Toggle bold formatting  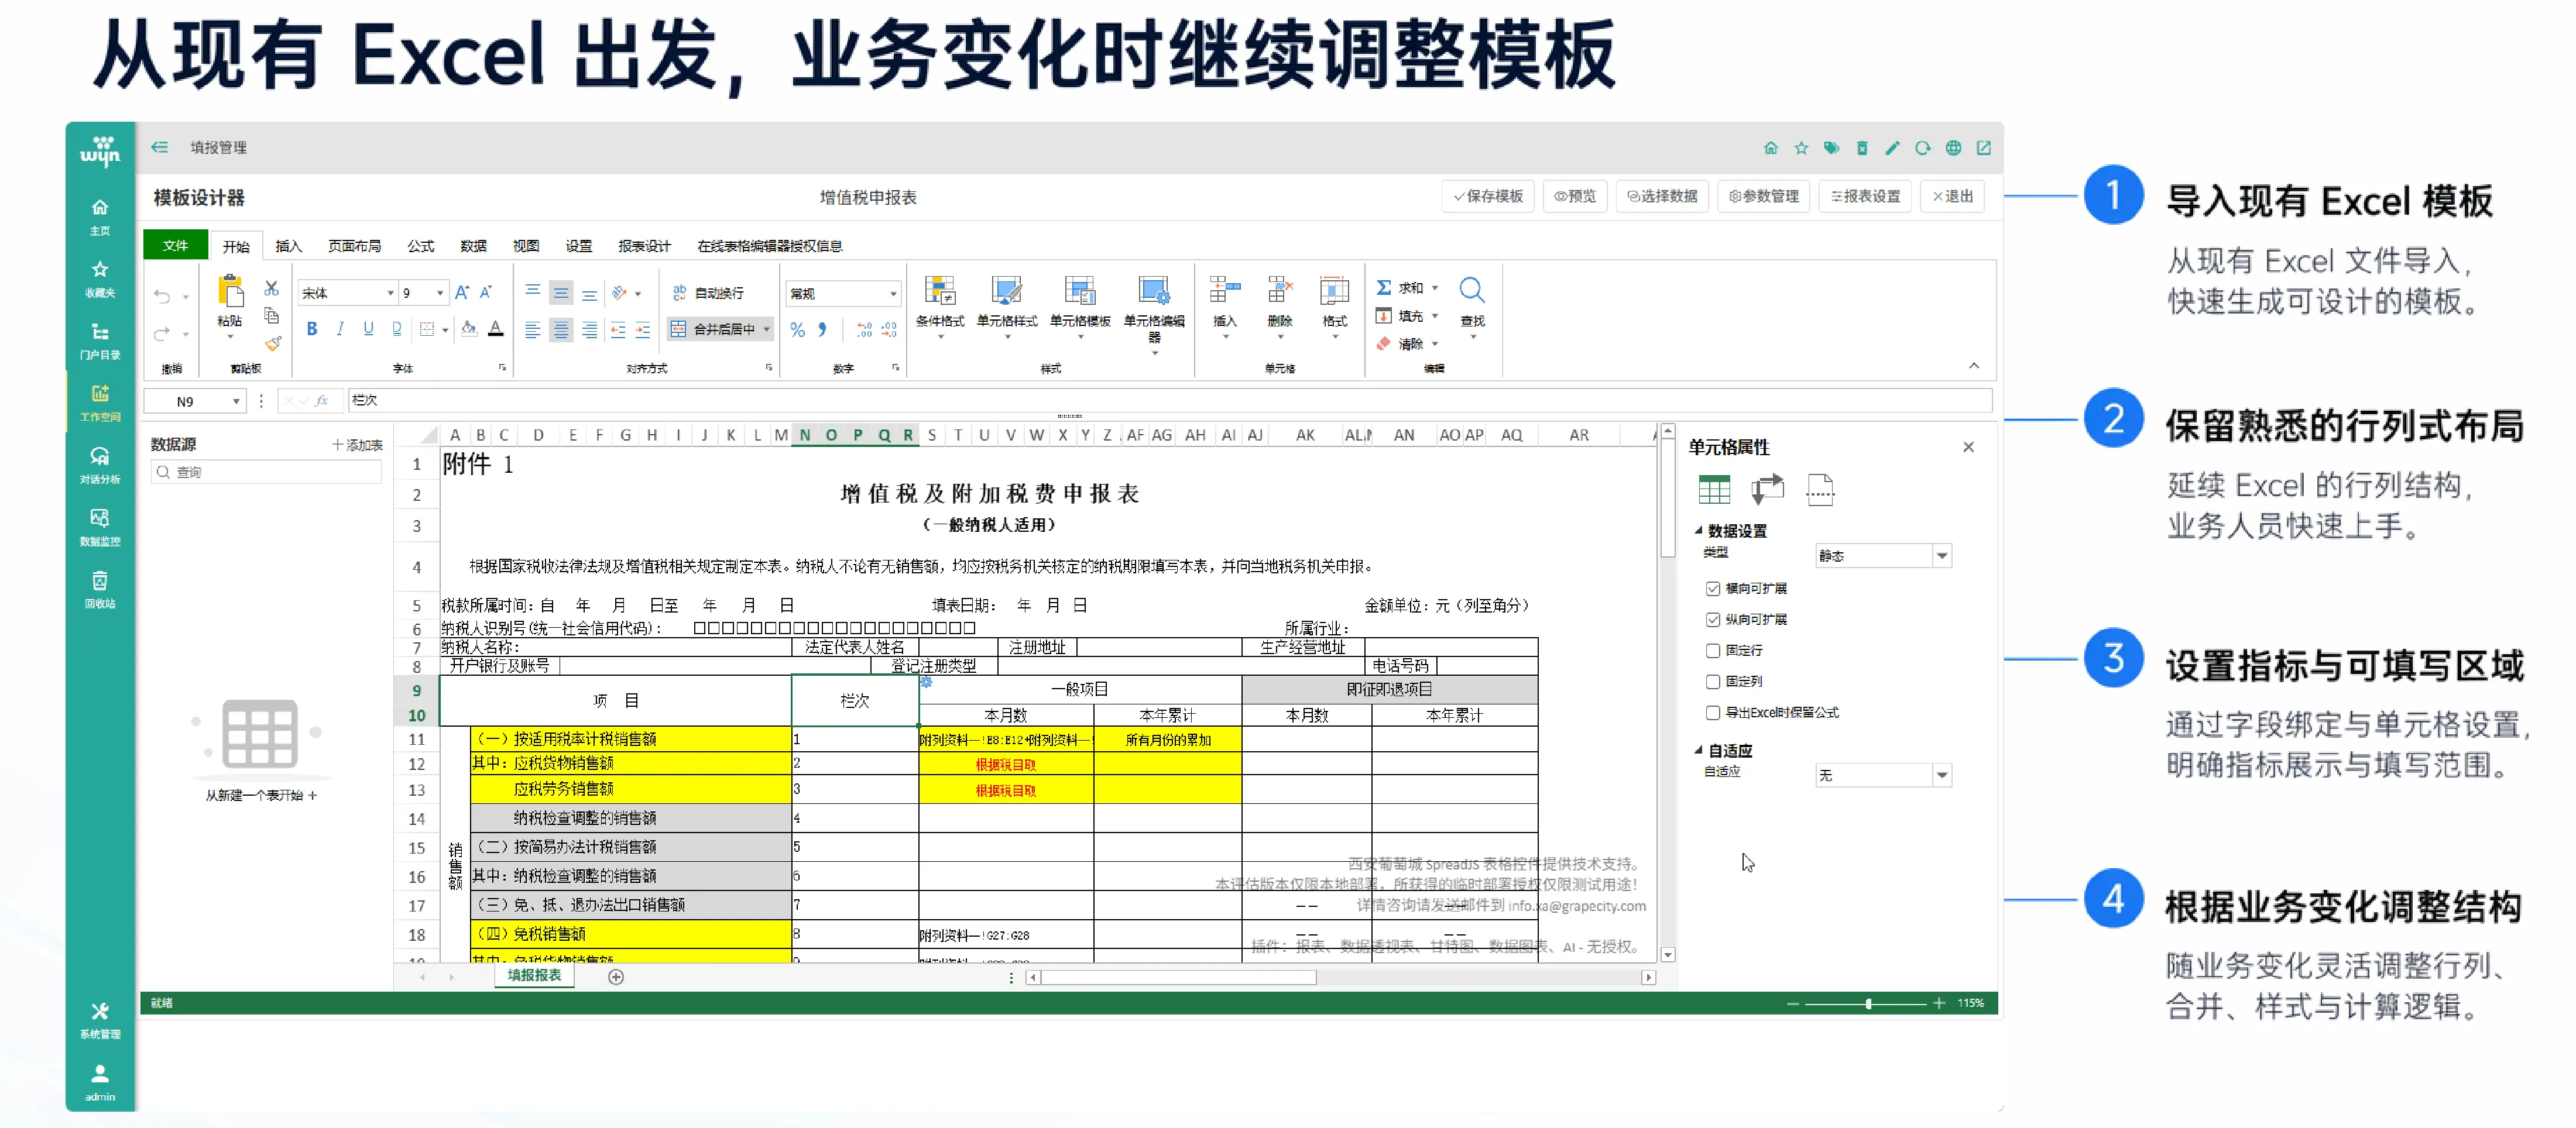pos(312,329)
